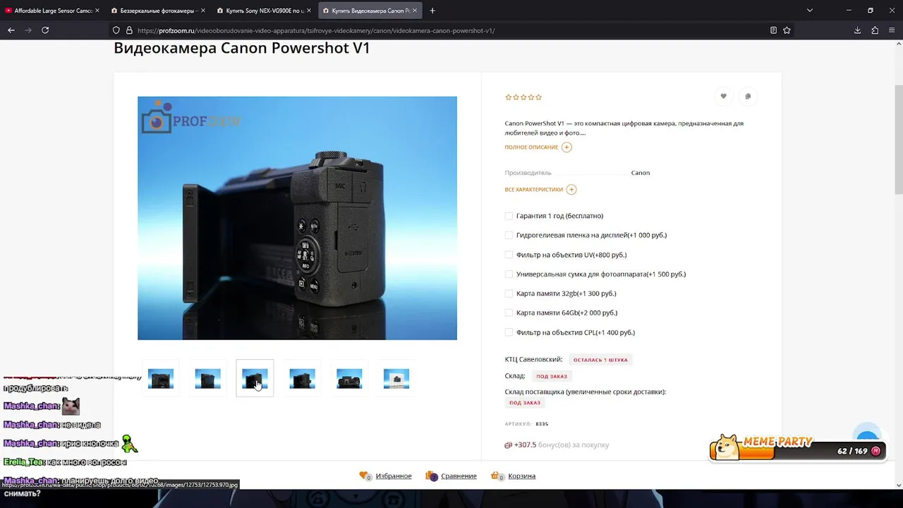Open the tracking protection shield icon
903x508 pixels.
[116, 30]
